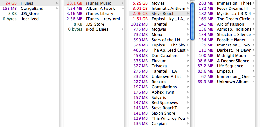The height and width of the screenshot is (127, 263).
Task: Expand the iTunes folder arrow
Action: [x=57, y=3]
